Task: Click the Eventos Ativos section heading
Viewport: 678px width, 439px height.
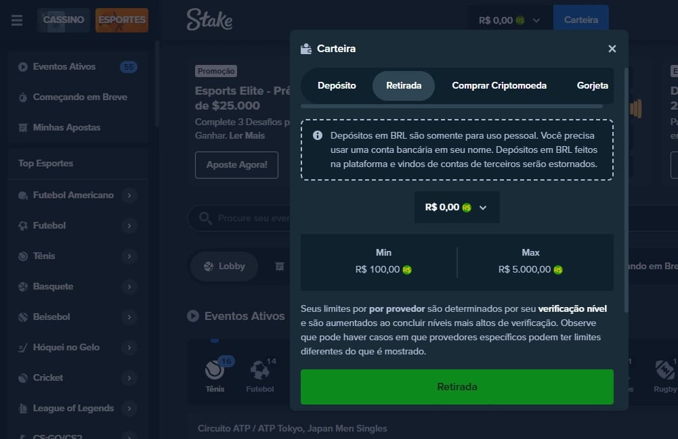Action: [245, 316]
